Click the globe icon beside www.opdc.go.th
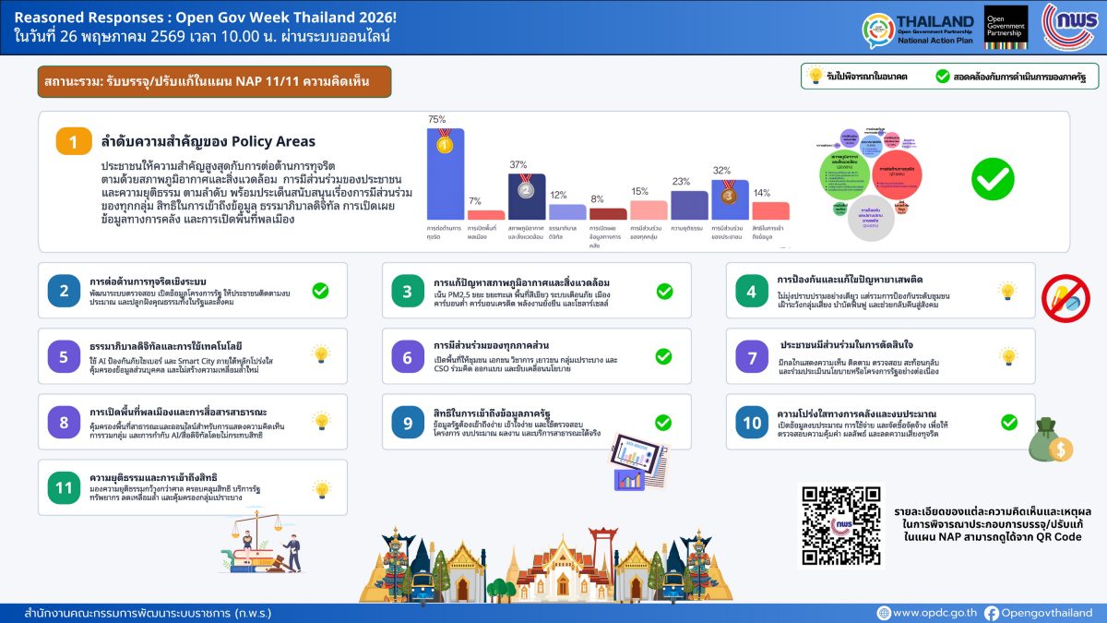 click(884, 612)
